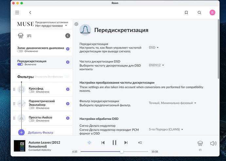Skip to the next track
226x161 pixels.
point(126,143)
